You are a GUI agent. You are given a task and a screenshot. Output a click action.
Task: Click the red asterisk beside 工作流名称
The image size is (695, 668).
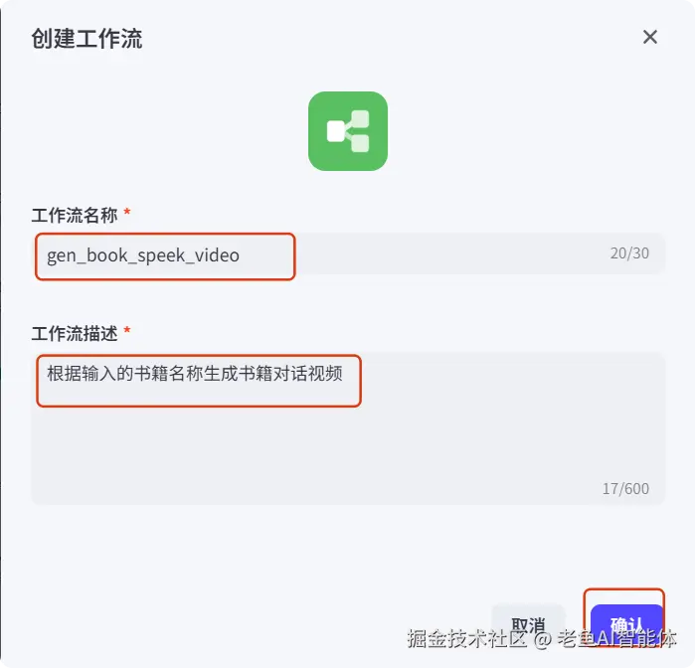[126, 212]
